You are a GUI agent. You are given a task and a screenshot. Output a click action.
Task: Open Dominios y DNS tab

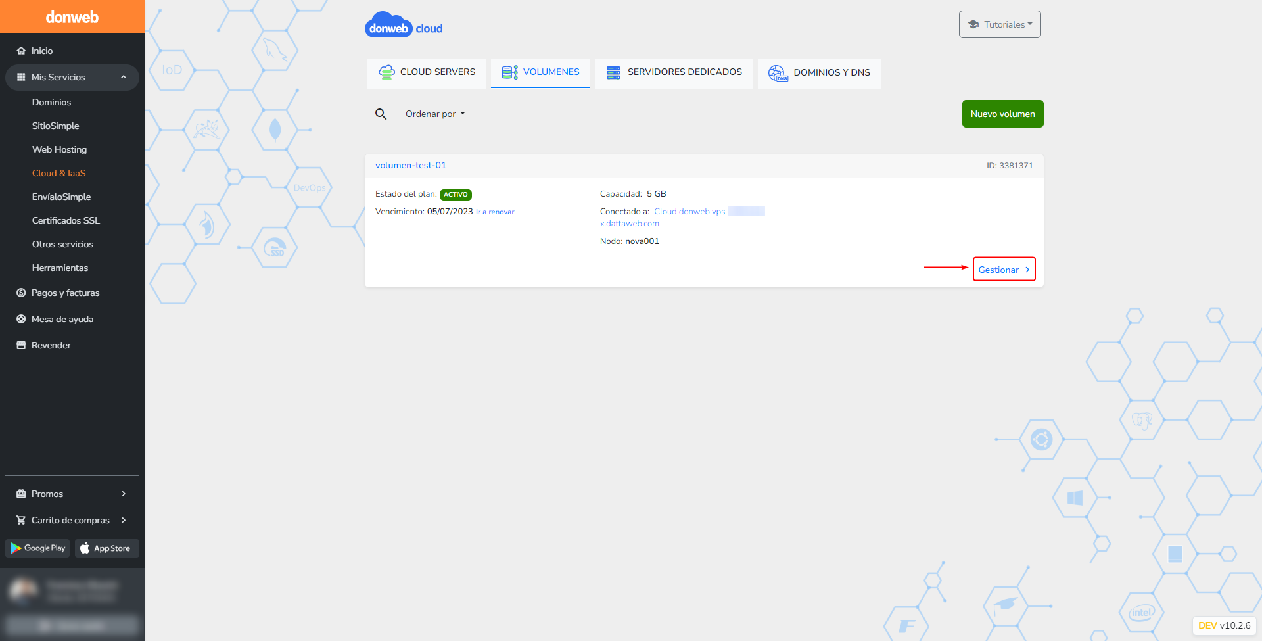click(x=819, y=72)
